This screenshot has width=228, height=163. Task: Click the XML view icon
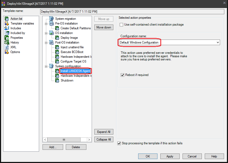click(x=6, y=47)
